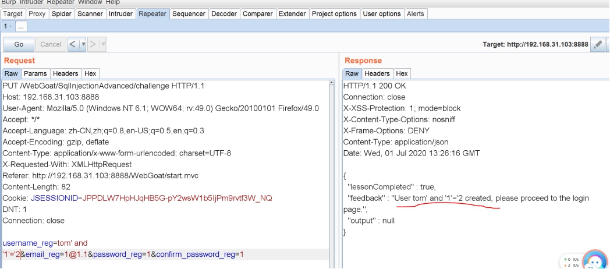Click the X-Requested-With header line
Image resolution: width=610 pixels, height=269 pixels.
click(67, 165)
